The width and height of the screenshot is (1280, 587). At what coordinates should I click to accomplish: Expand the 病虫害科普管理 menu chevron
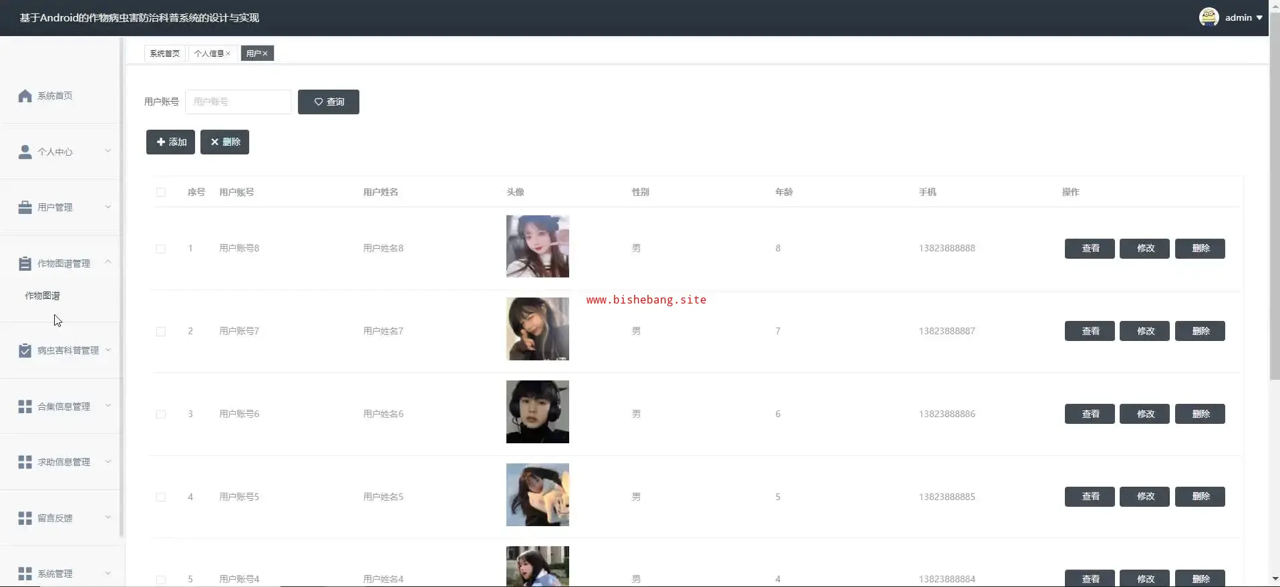pos(108,350)
